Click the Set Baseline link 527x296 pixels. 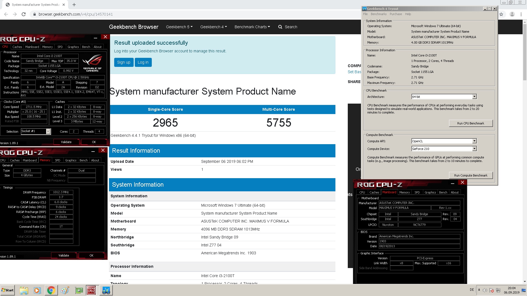tap(354, 72)
